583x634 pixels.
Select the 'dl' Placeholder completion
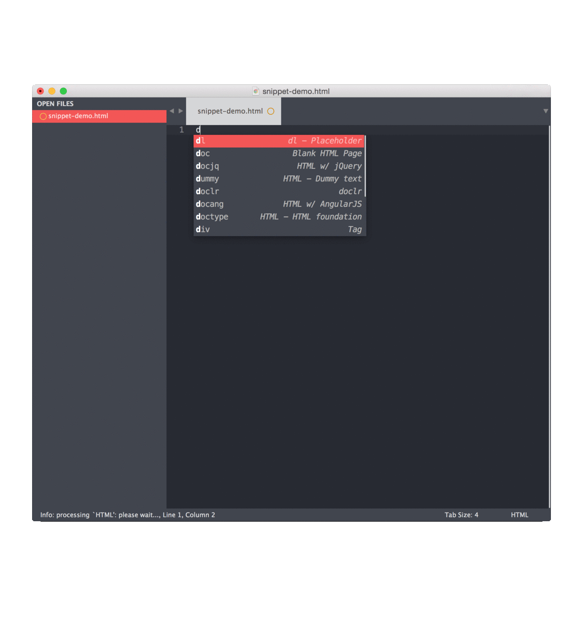(279, 141)
